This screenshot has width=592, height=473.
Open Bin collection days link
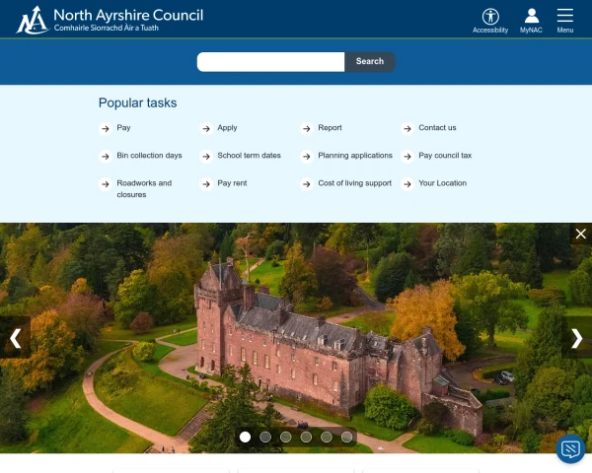point(149,156)
